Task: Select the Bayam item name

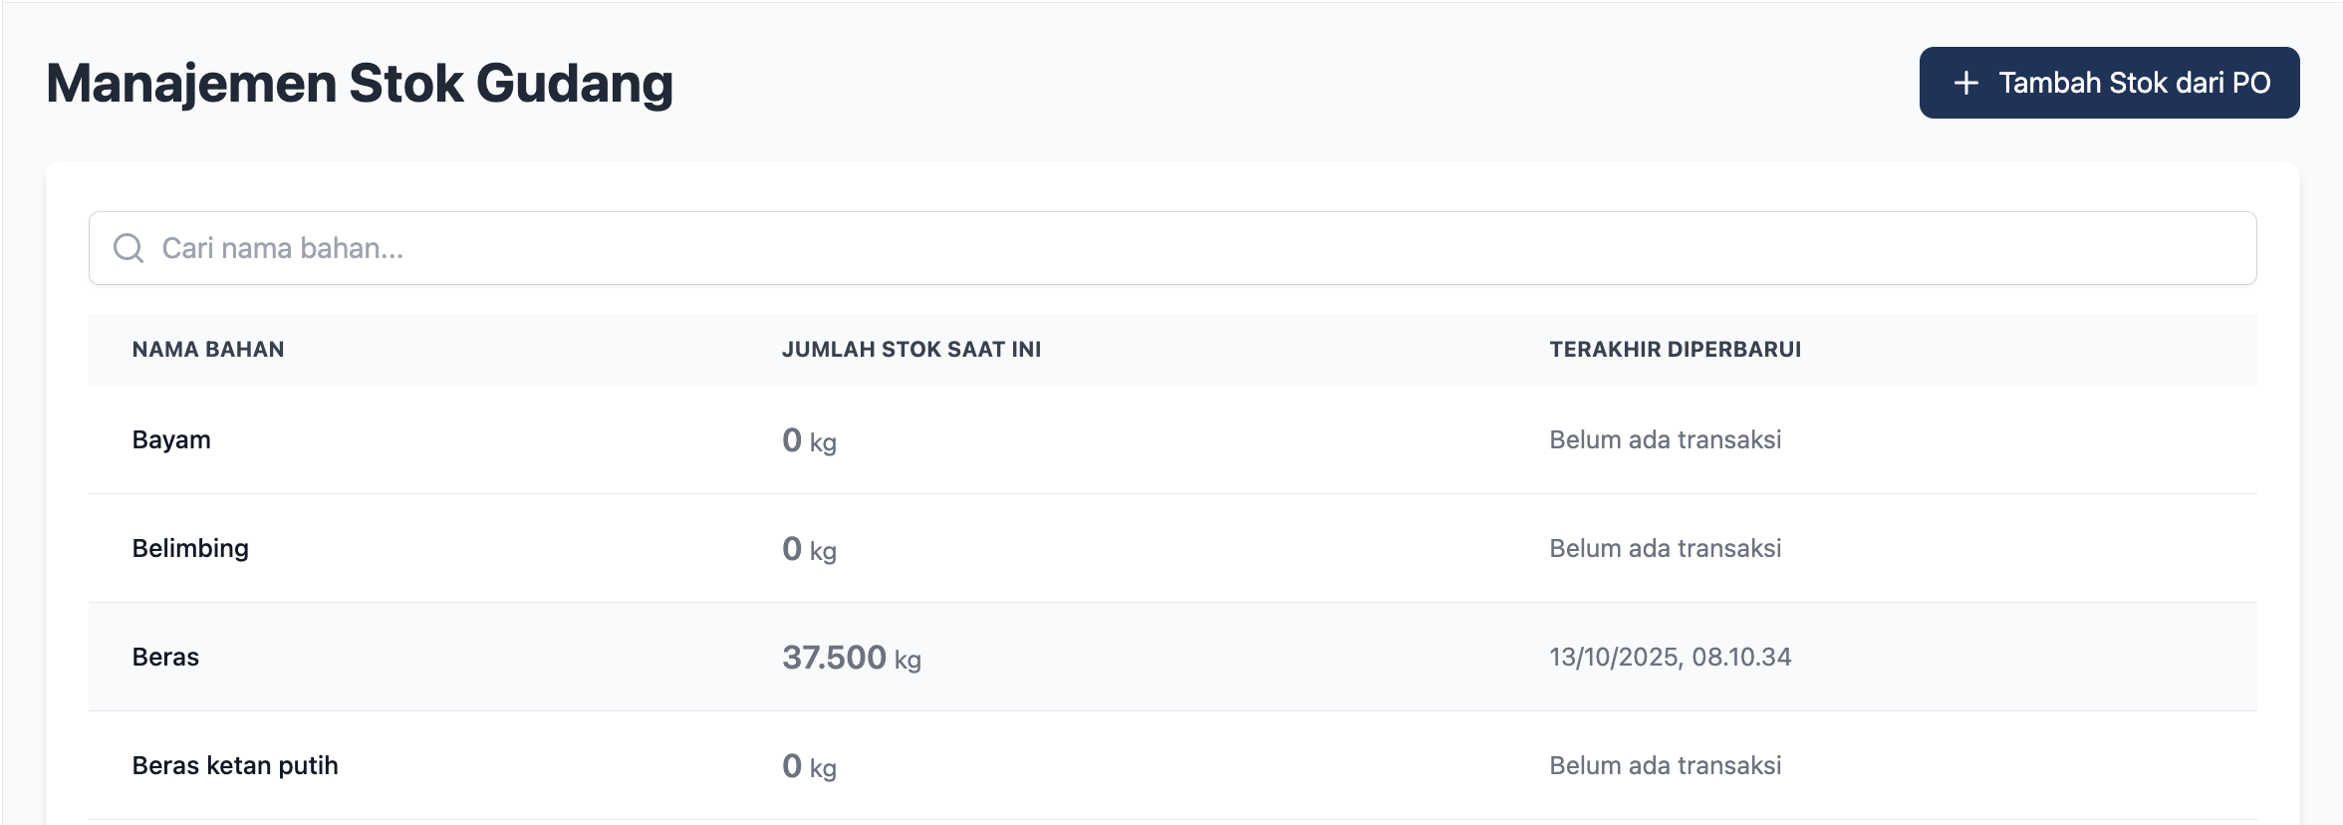Action: (171, 439)
